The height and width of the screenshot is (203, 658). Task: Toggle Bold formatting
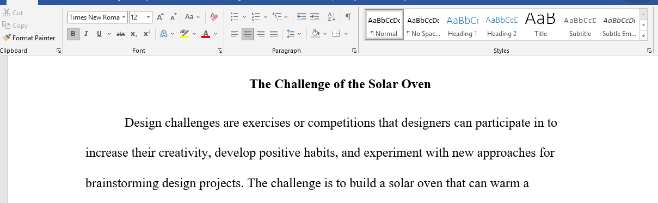(x=73, y=34)
